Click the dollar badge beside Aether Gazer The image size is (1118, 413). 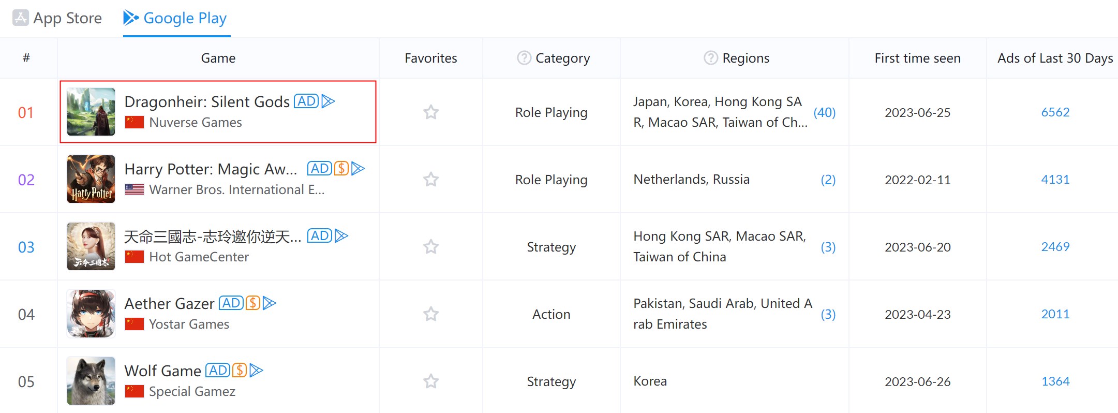[253, 303]
